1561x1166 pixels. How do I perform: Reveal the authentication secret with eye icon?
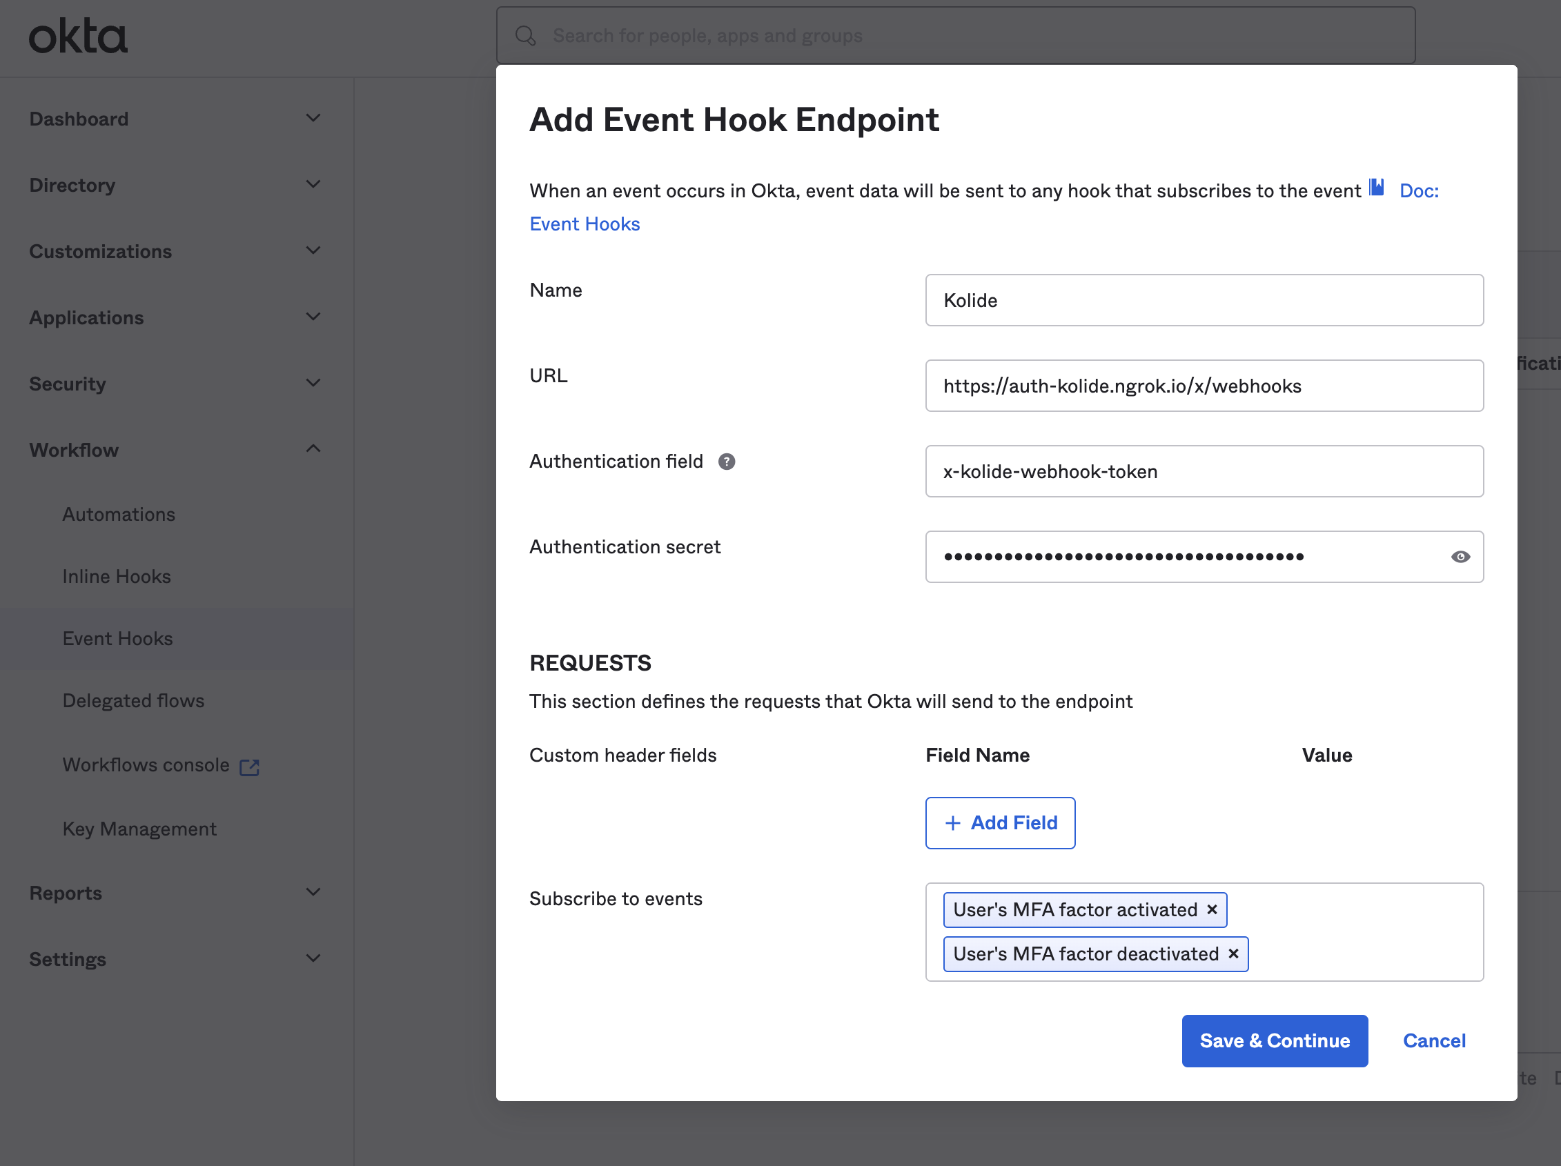(x=1460, y=557)
